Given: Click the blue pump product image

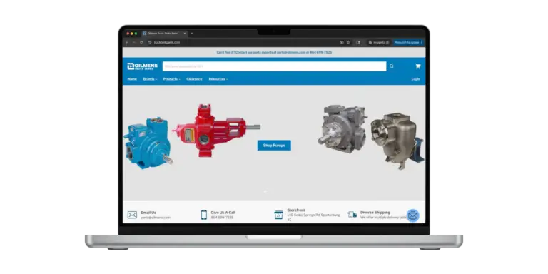Looking at the screenshot, I should pos(148,143).
